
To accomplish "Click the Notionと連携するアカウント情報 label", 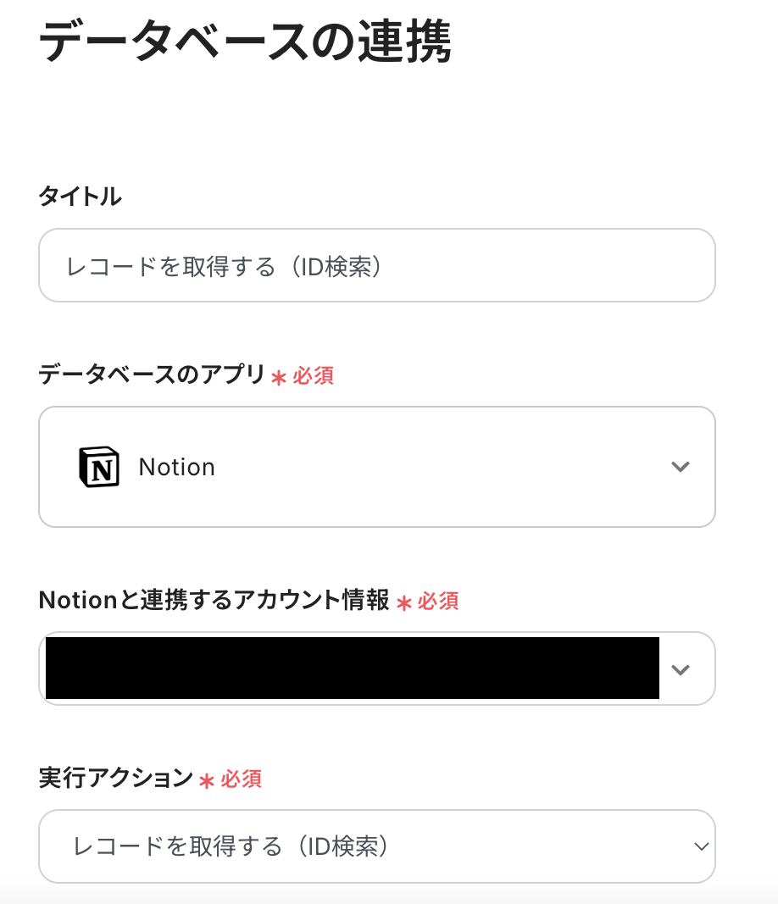I will (214, 601).
